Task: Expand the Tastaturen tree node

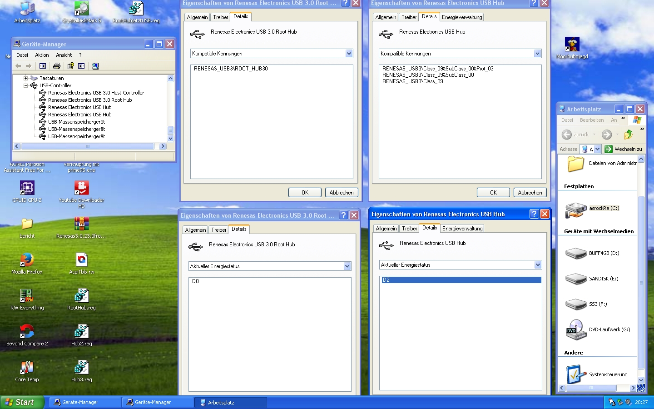Action: coord(26,78)
